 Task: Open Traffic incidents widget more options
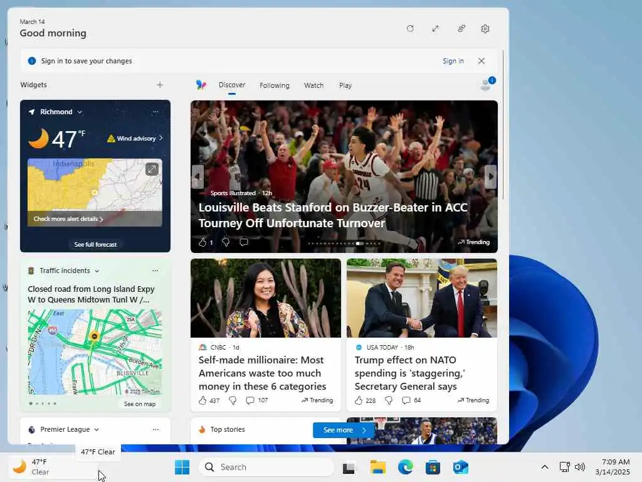155,270
